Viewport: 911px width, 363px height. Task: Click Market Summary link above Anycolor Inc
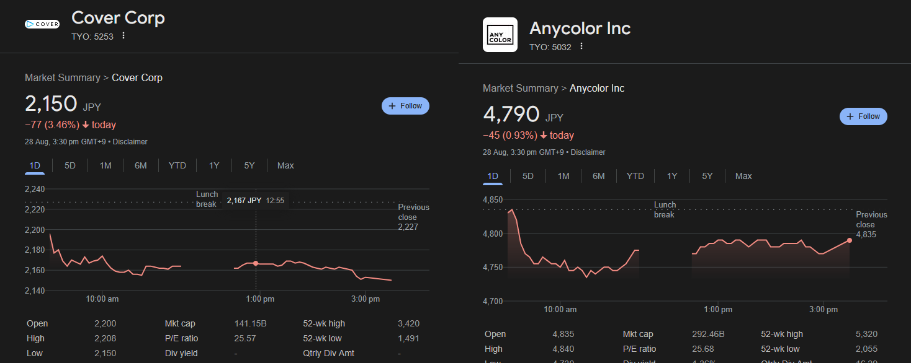click(x=521, y=88)
